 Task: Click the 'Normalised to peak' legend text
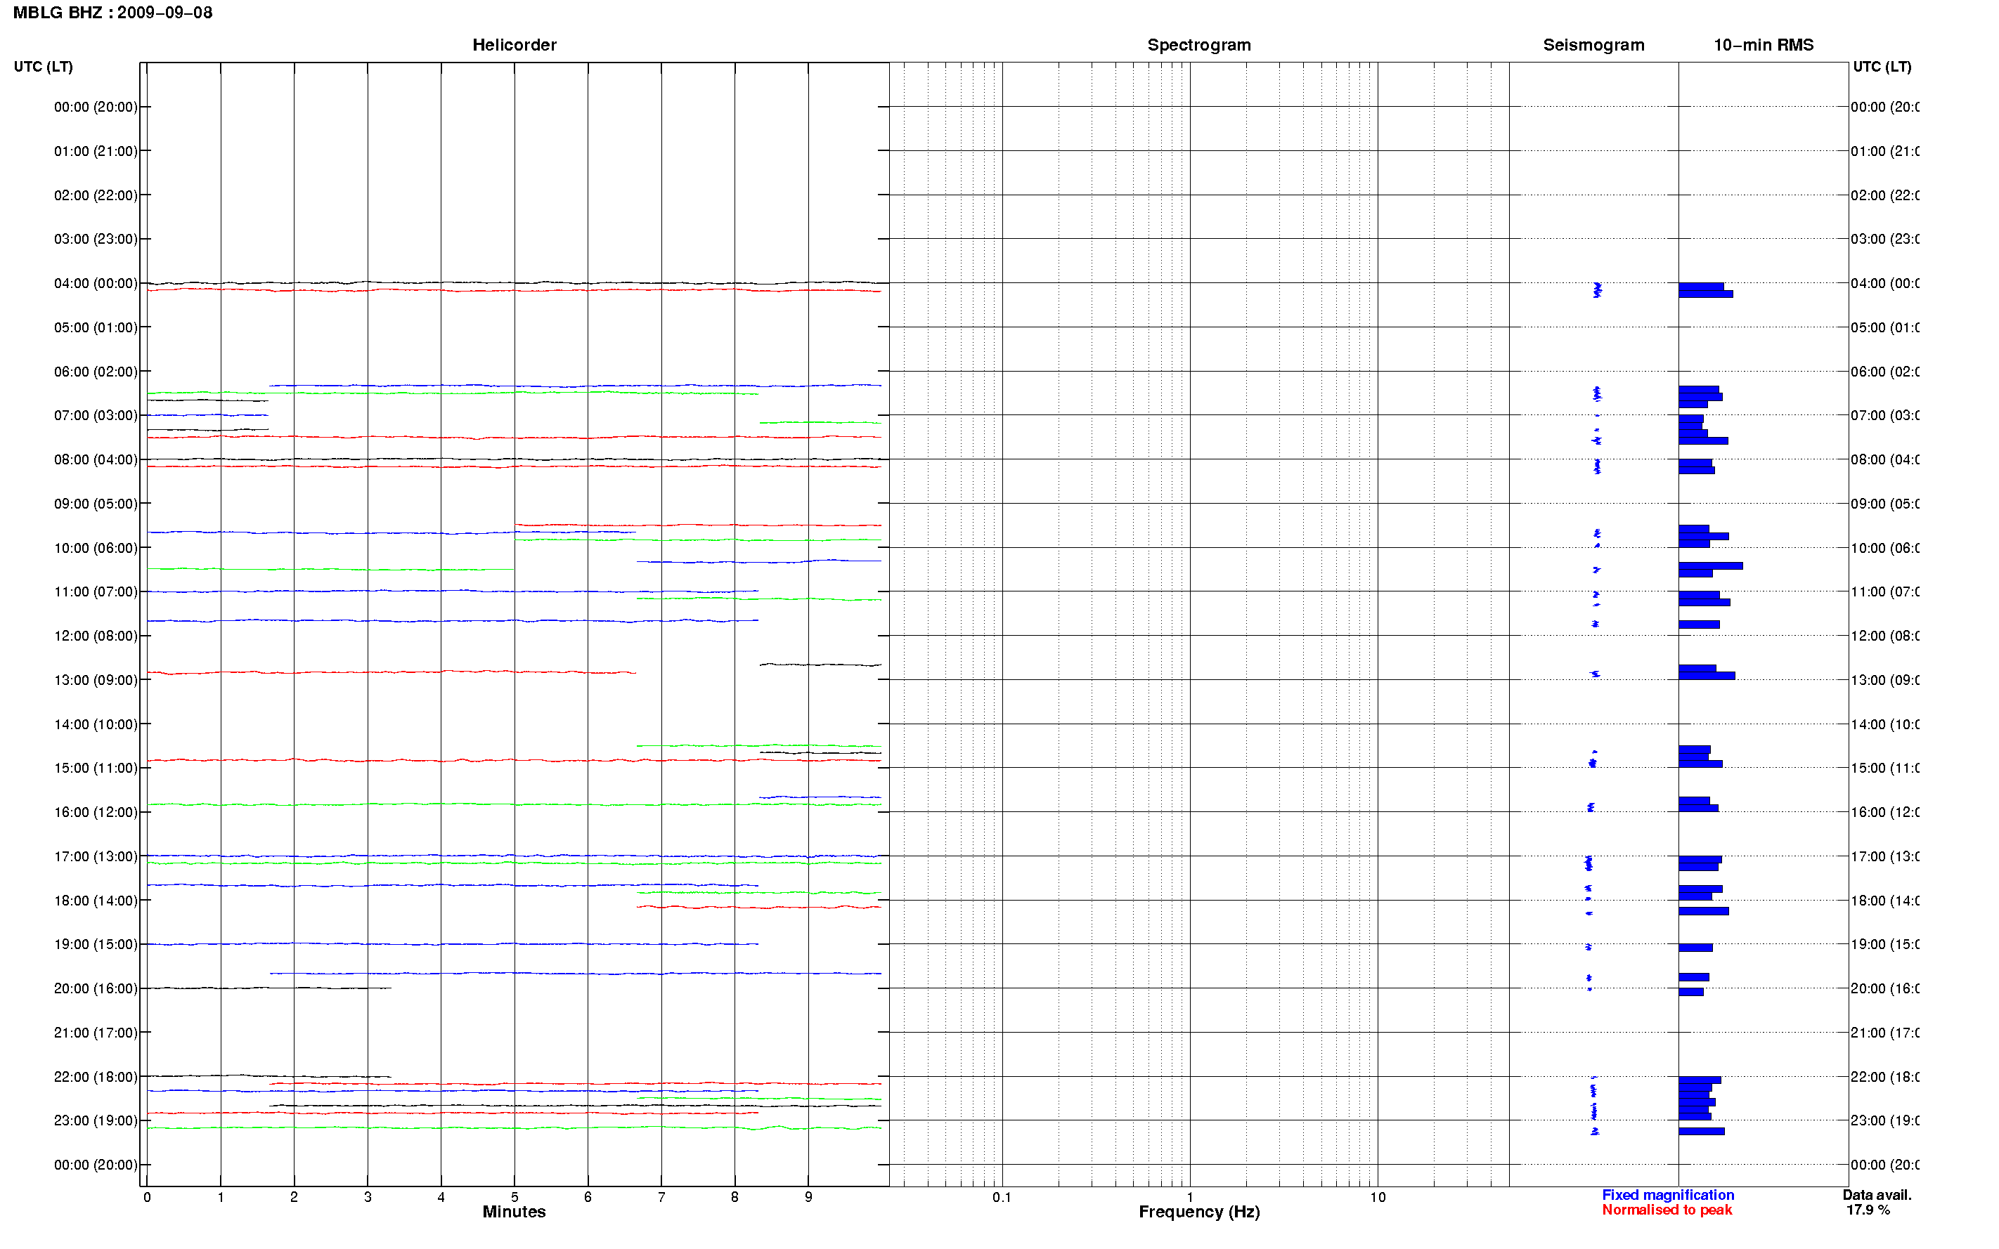[1667, 1210]
